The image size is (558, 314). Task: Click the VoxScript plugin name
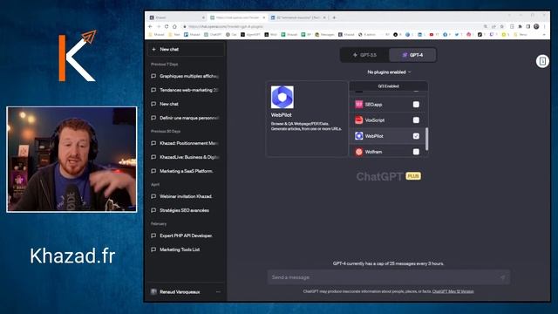point(375,120)
